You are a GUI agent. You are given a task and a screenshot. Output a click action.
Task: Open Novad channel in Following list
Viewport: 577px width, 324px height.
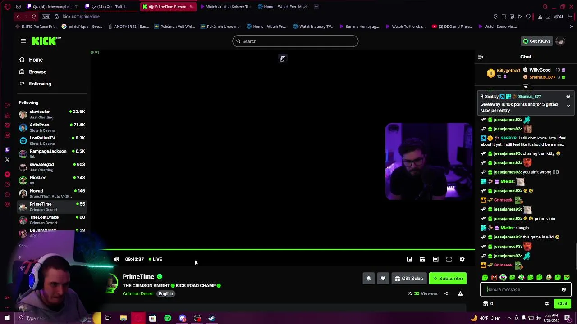(52, 193)
